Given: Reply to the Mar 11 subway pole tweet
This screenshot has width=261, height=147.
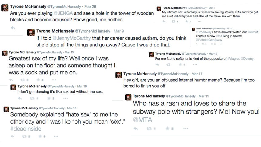Looking at the screenshot, I should click(x=136, y=129).
